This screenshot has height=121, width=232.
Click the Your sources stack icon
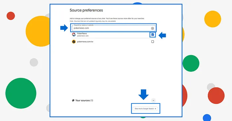click(x=73, y=101)
